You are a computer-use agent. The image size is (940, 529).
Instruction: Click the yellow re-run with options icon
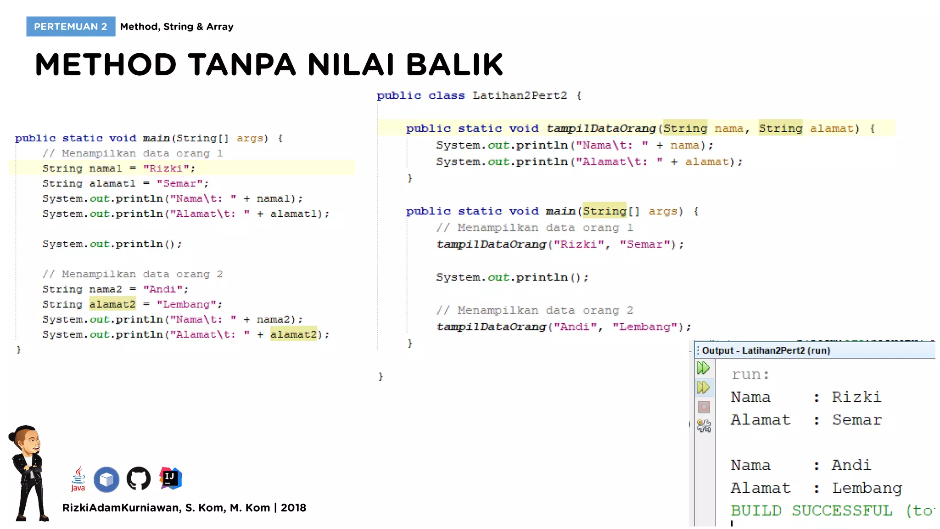pyautogui.click(x=703, y=388)
